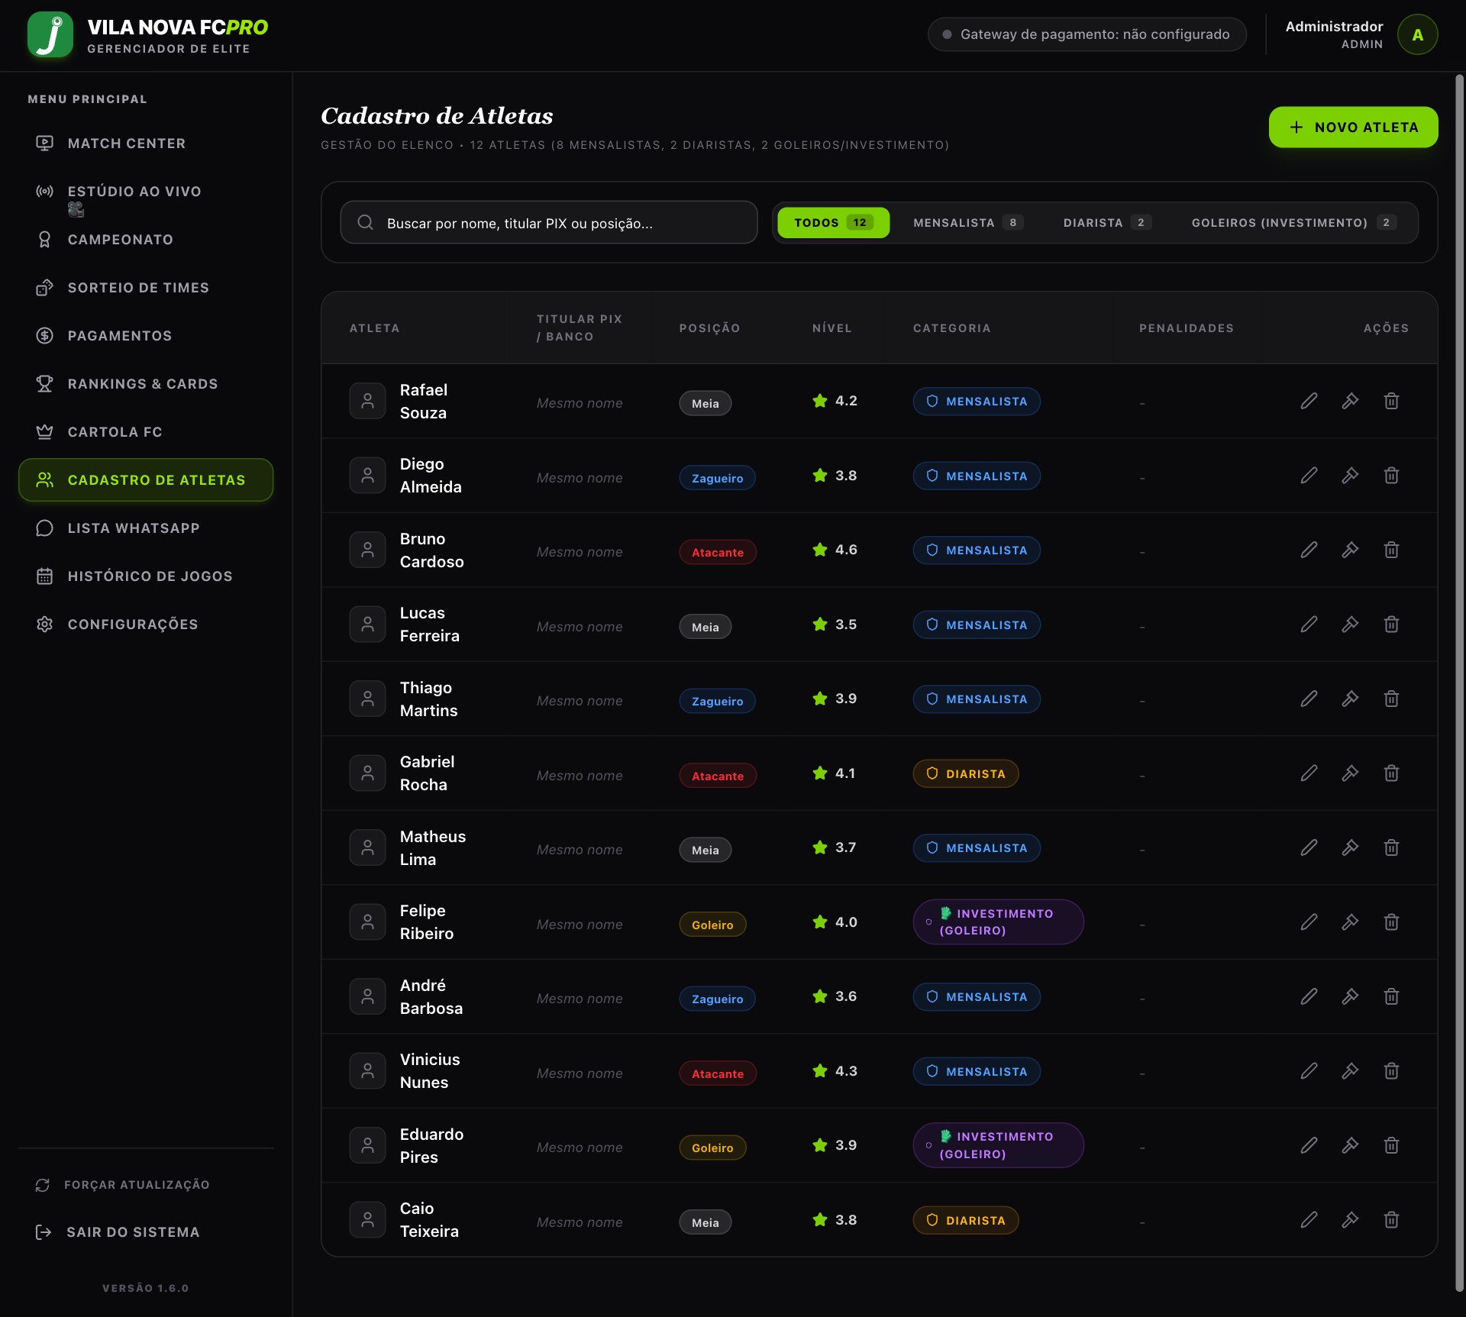
Task: Click the search magnifier icon
Action: tap(366, 222)
